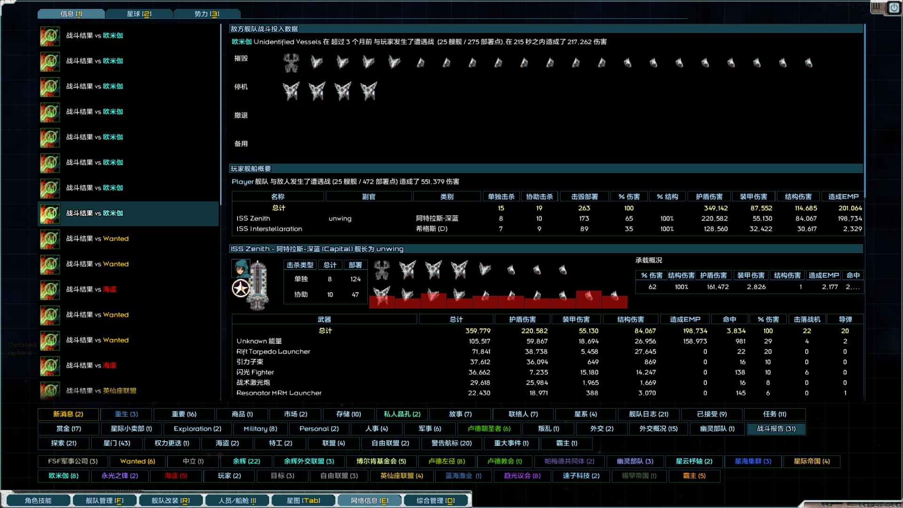Screen dimensions: 903x508
Task: Open 舰队管理 [F] fleet screen
Action: pos(104,501)
